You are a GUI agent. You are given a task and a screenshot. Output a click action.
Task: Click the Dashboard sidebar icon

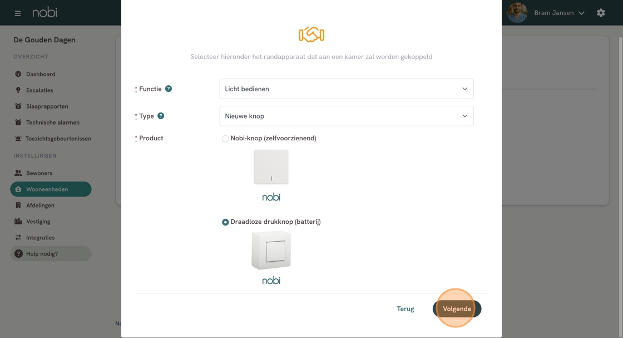click(x=18, y=74)
